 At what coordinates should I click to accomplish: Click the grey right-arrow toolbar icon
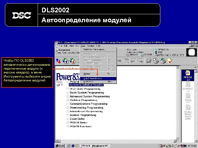pyautogui.click(x=120, y=61)
